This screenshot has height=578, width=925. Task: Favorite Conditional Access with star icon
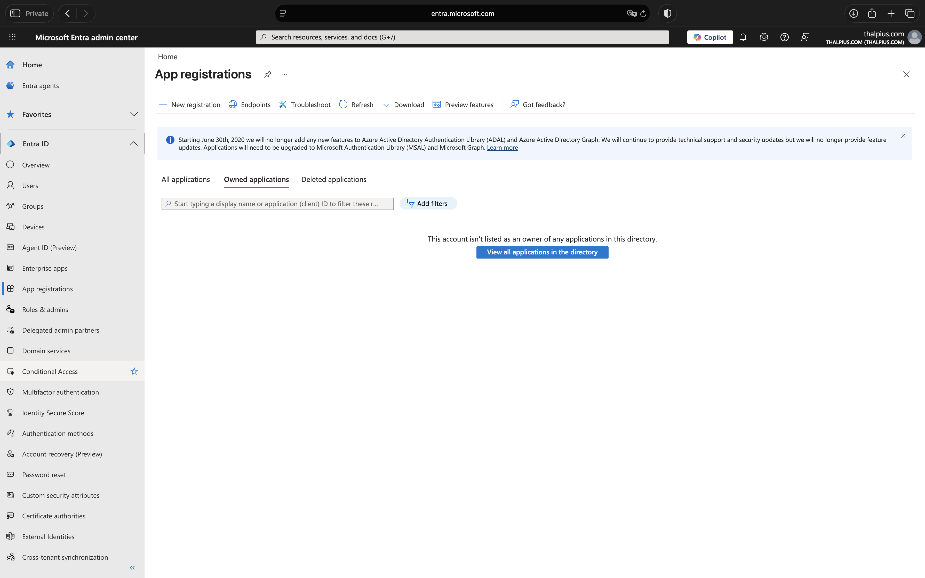pos(134,371)
